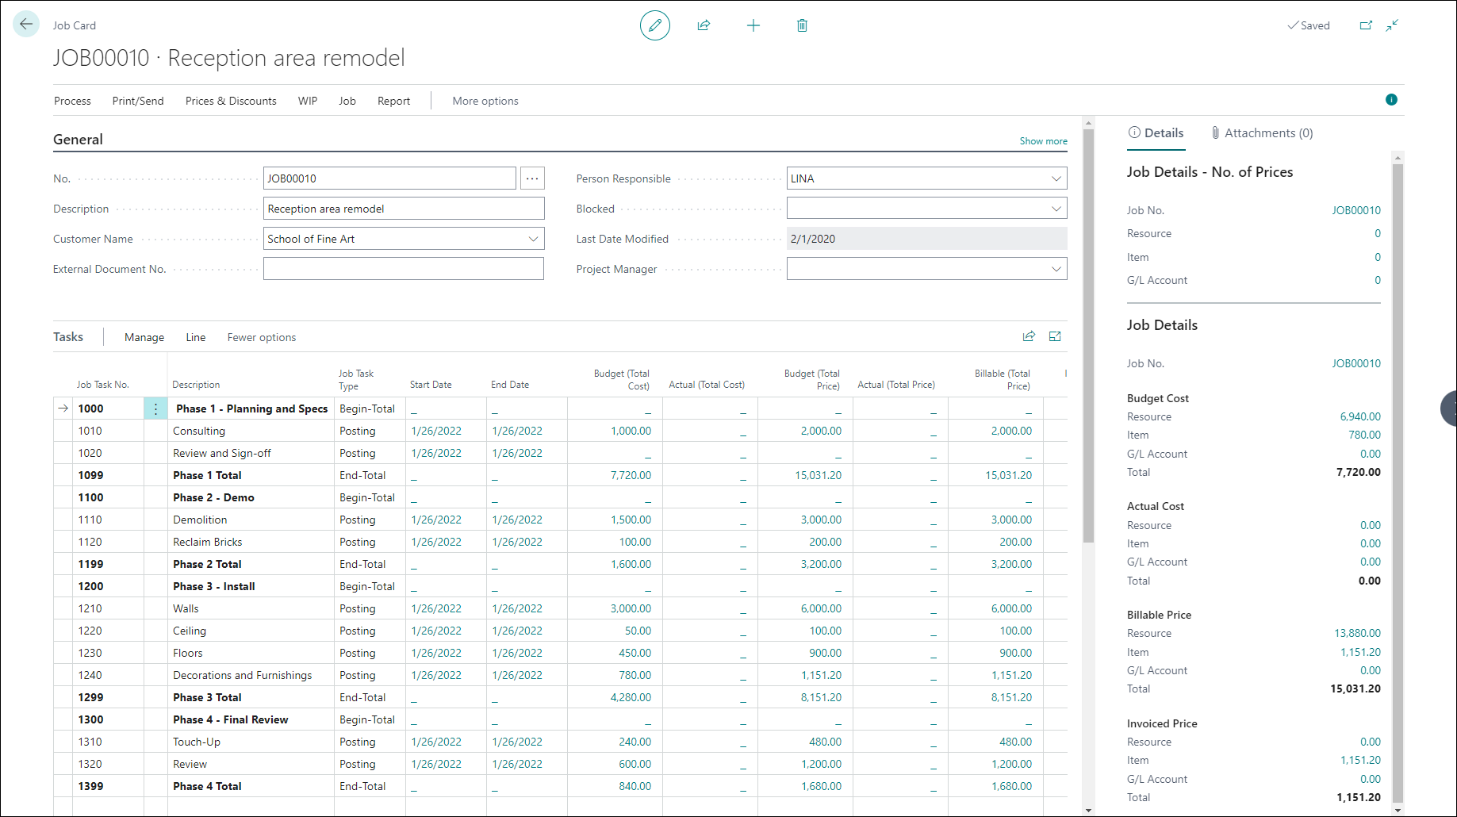This screenshot has height=817, width=1457.
Task: Collapse page with diagonal arrows icon
Action: point(1392,25)
